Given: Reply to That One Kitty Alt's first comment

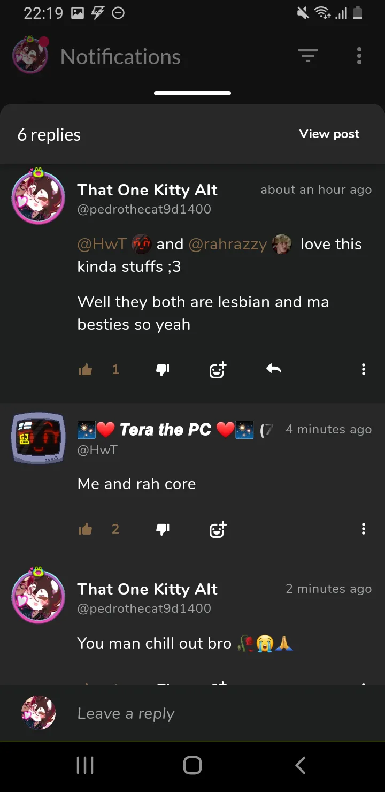Looking at the screenshot, I should coord(274,369).
